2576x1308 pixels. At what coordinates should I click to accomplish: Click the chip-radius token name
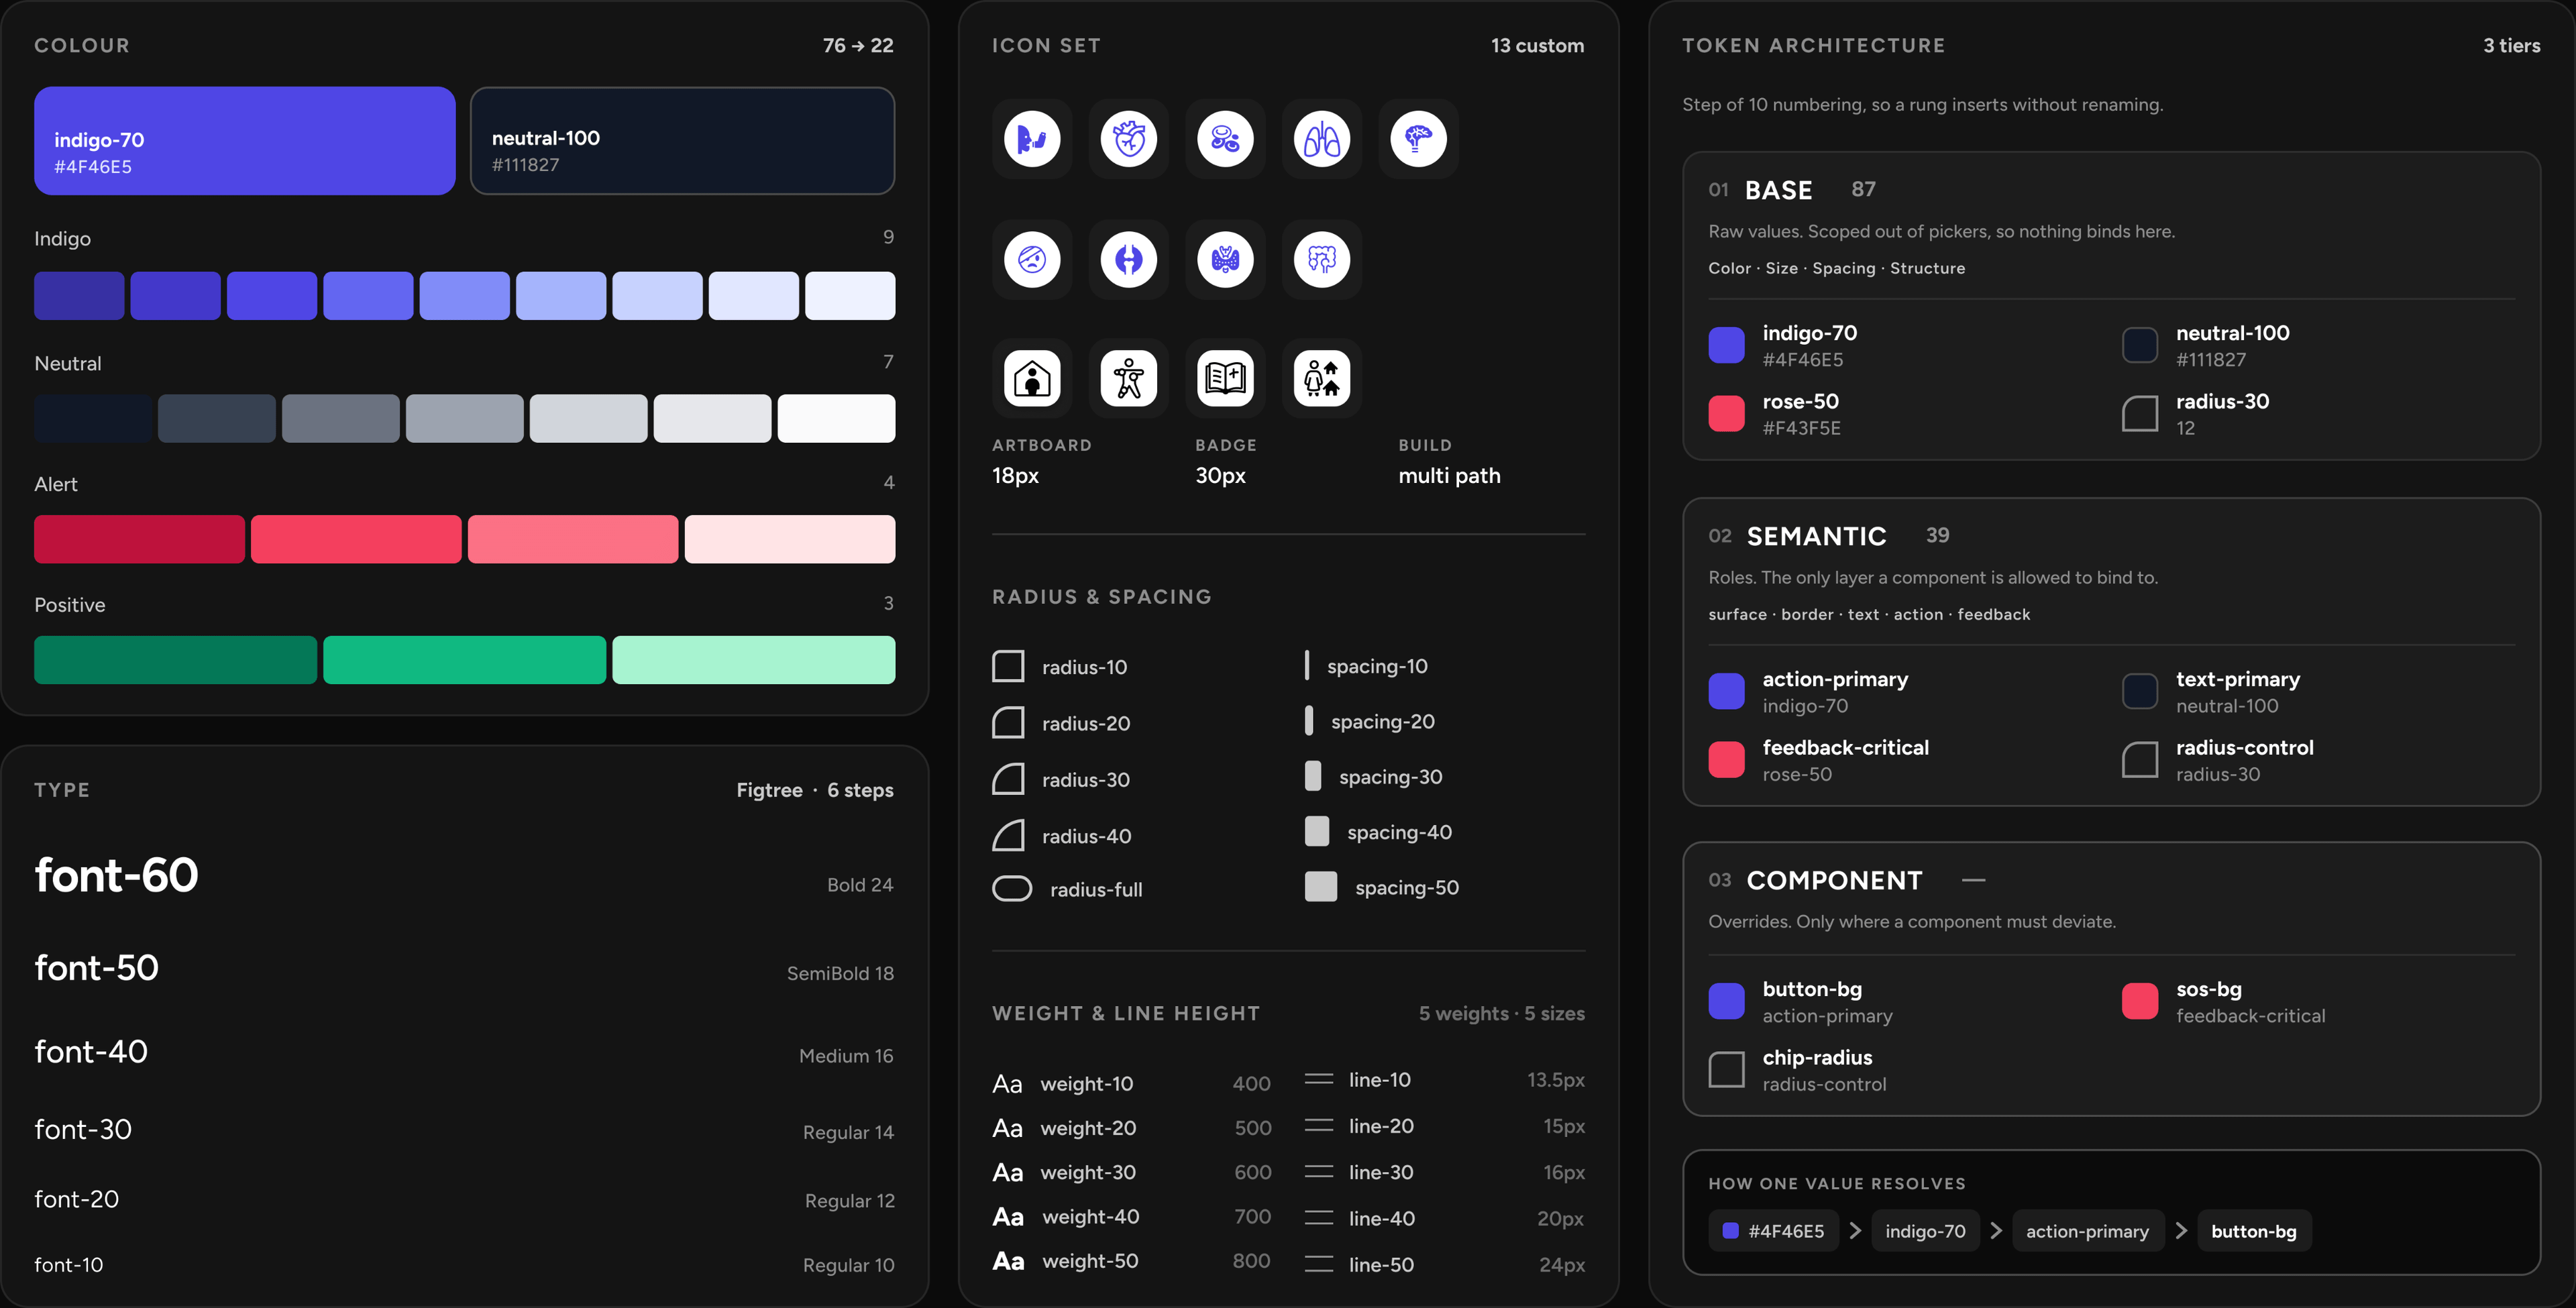click(1818, 1057)
